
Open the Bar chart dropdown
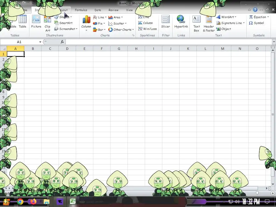(99, 30)
